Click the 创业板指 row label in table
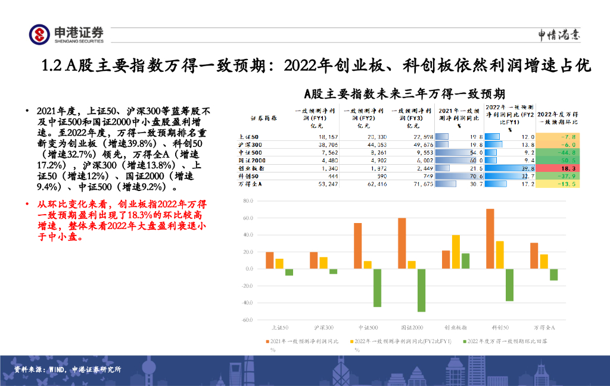 tap(251, 168)
